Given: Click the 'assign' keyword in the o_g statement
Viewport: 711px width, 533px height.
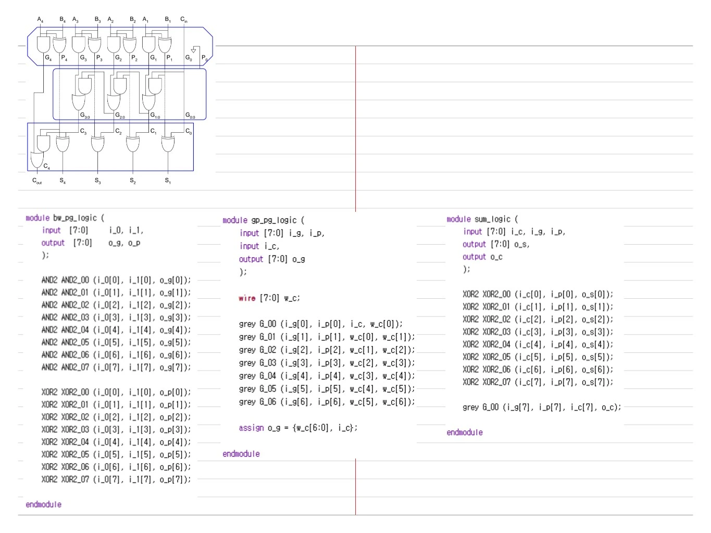Looking at the screenshot, I should pos(251,428).
